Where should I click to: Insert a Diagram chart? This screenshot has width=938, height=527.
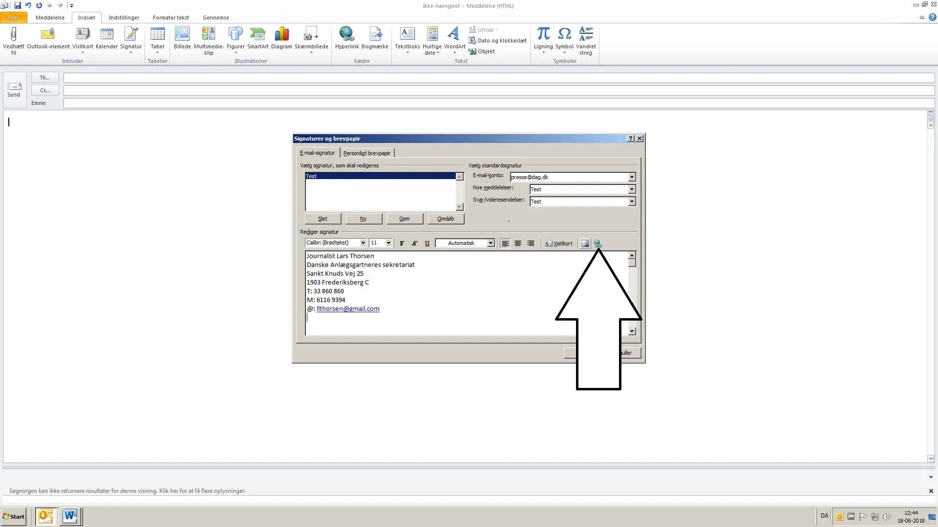[x=281, y=34]
